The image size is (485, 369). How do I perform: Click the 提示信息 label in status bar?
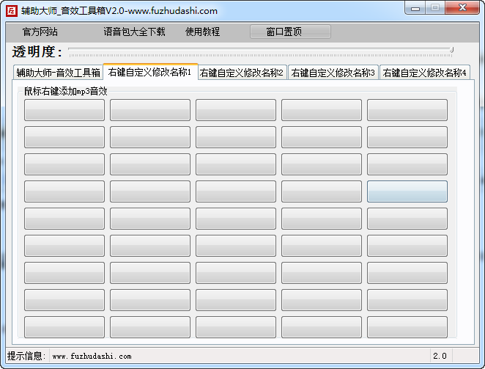click(26, 356)
